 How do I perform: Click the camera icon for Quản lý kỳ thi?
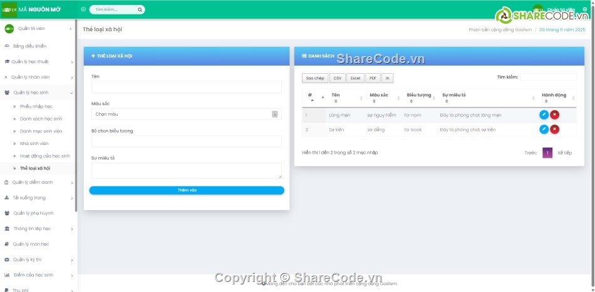click(7, 260)
